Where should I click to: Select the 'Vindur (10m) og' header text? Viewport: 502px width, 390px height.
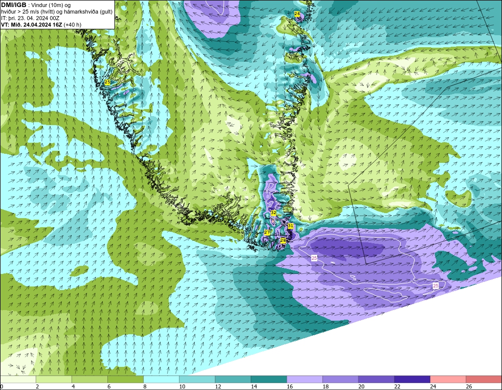pos(51,6)
